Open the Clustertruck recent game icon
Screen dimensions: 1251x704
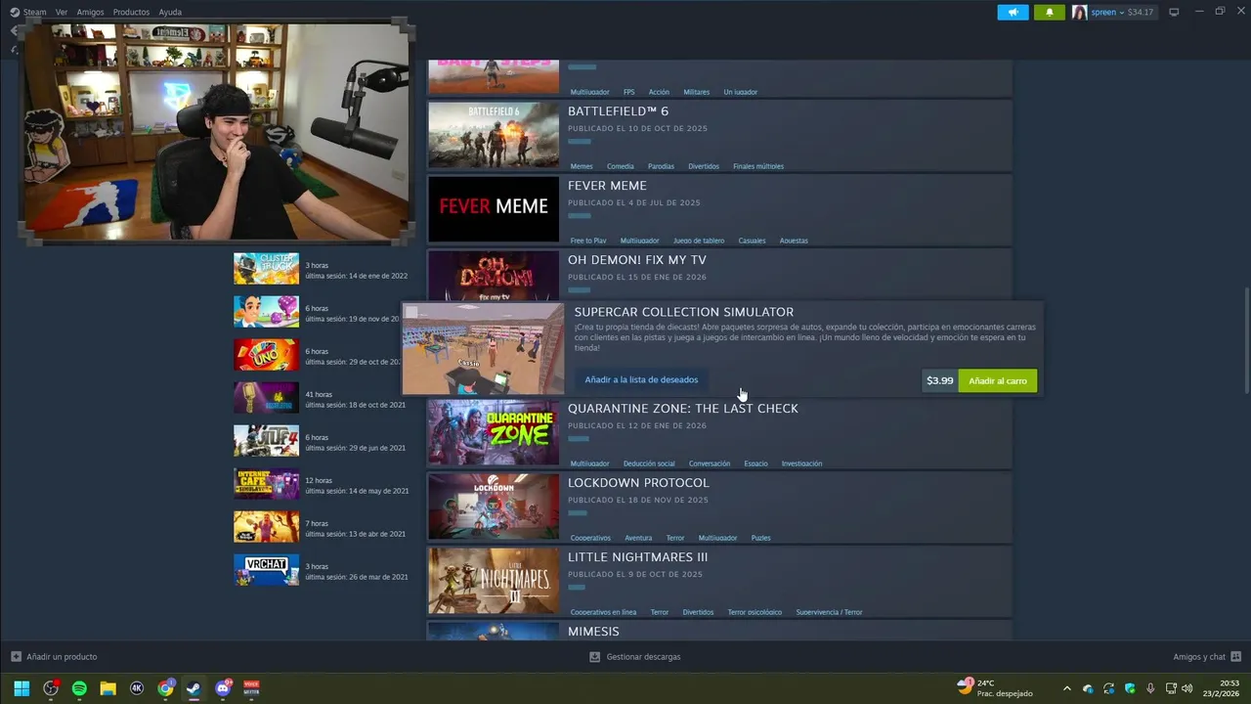(266, 269)
